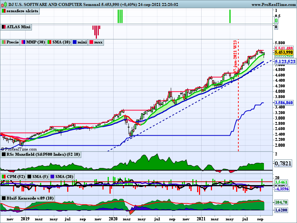Click the semaforo alcista indicator label

tap(22, 11)
